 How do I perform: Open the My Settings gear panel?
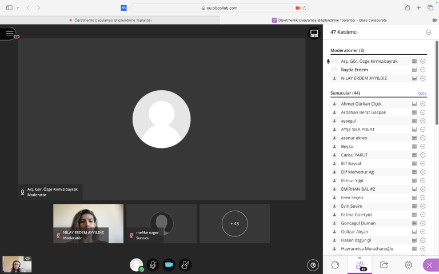[408, 265]
